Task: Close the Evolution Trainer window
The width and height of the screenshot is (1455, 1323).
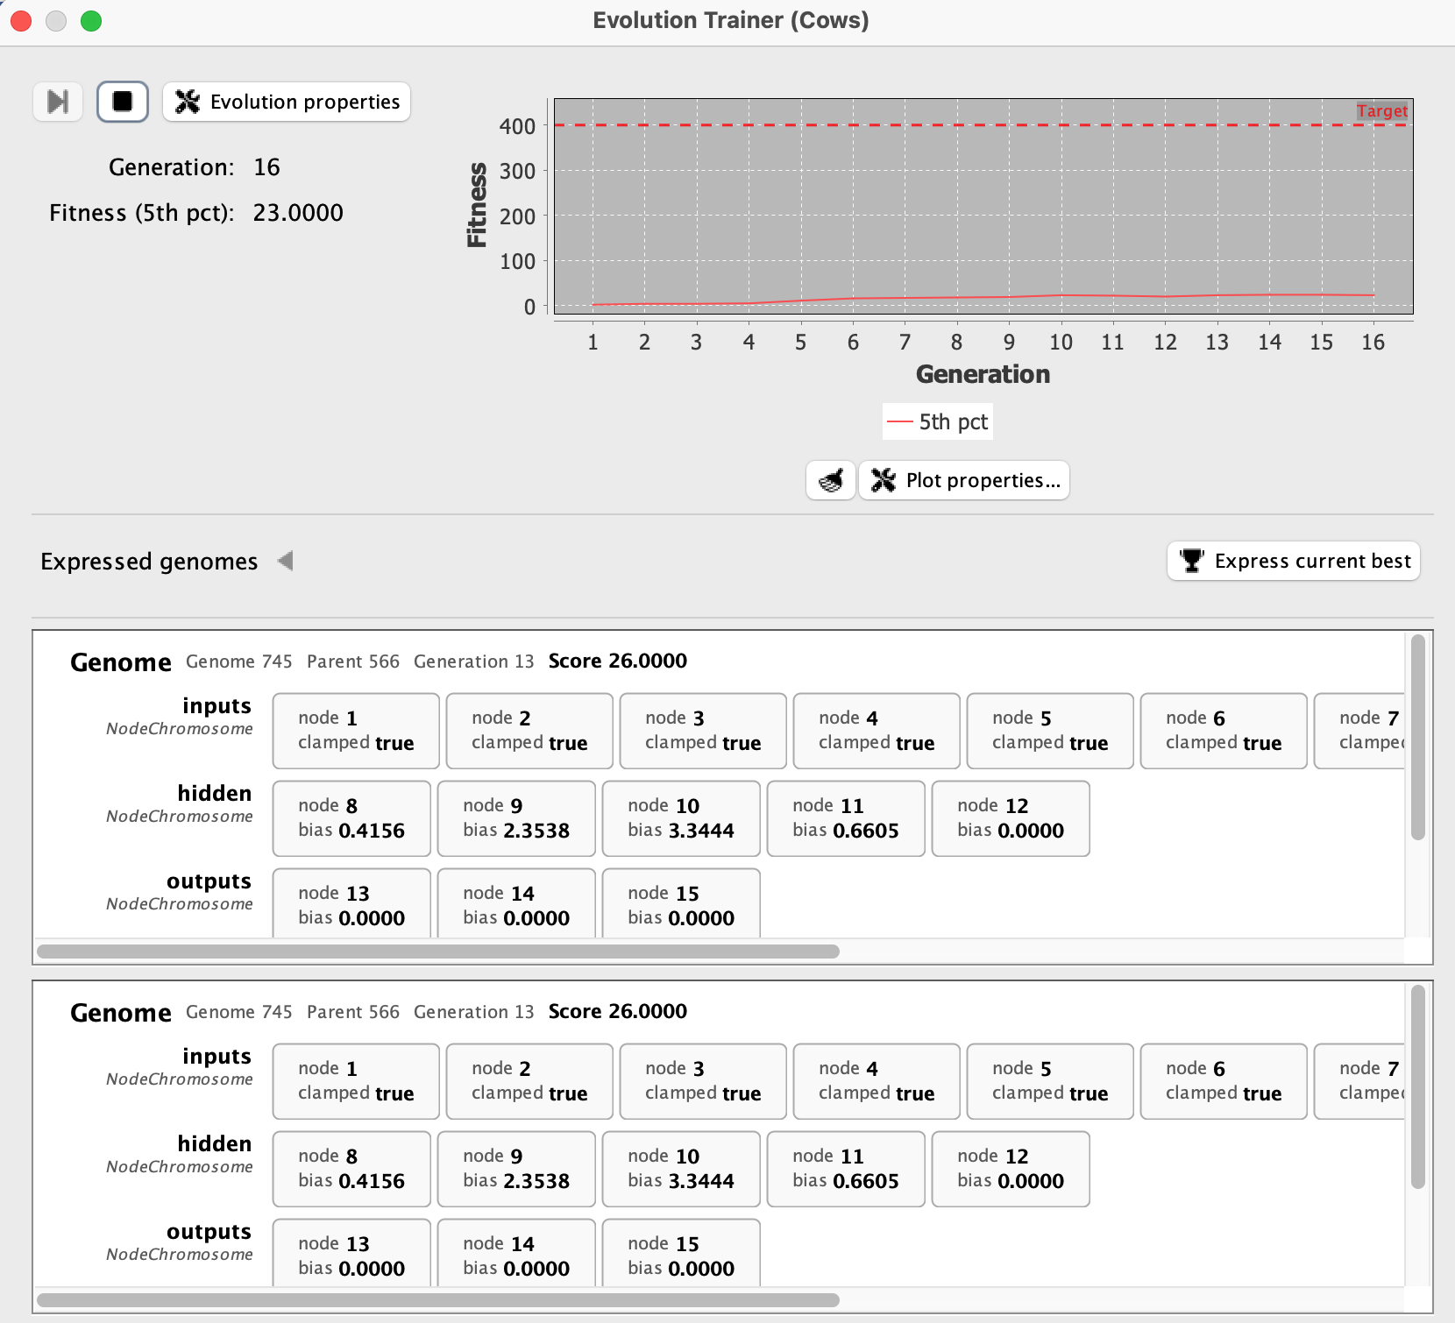Action: [x=21, y=21]
